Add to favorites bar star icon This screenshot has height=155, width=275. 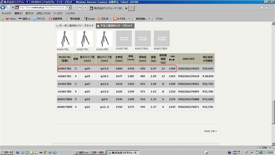pos(2,19)
